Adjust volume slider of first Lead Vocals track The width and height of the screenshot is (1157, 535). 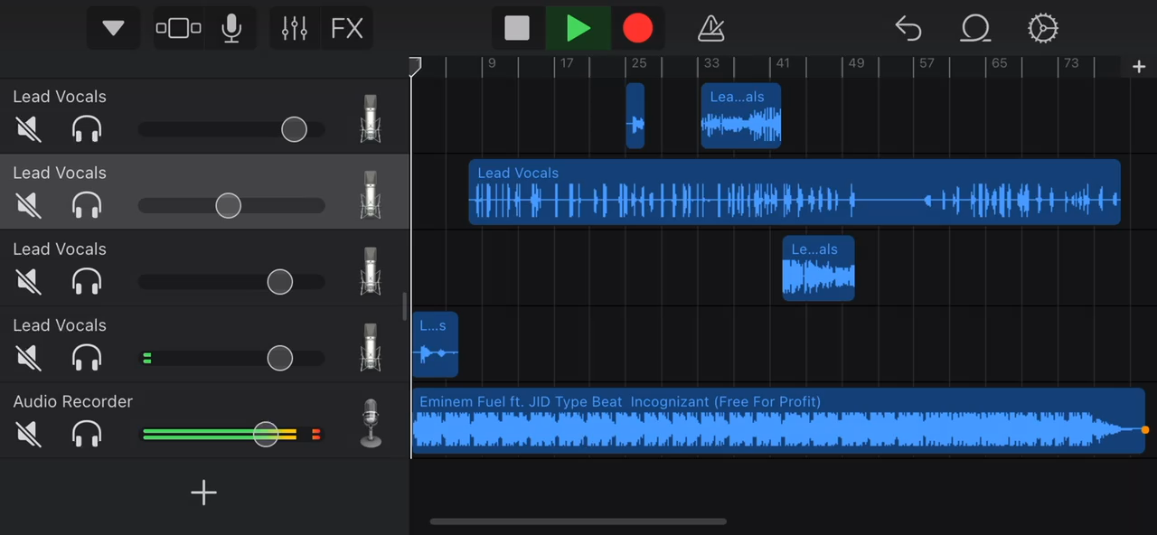(294, 129)
